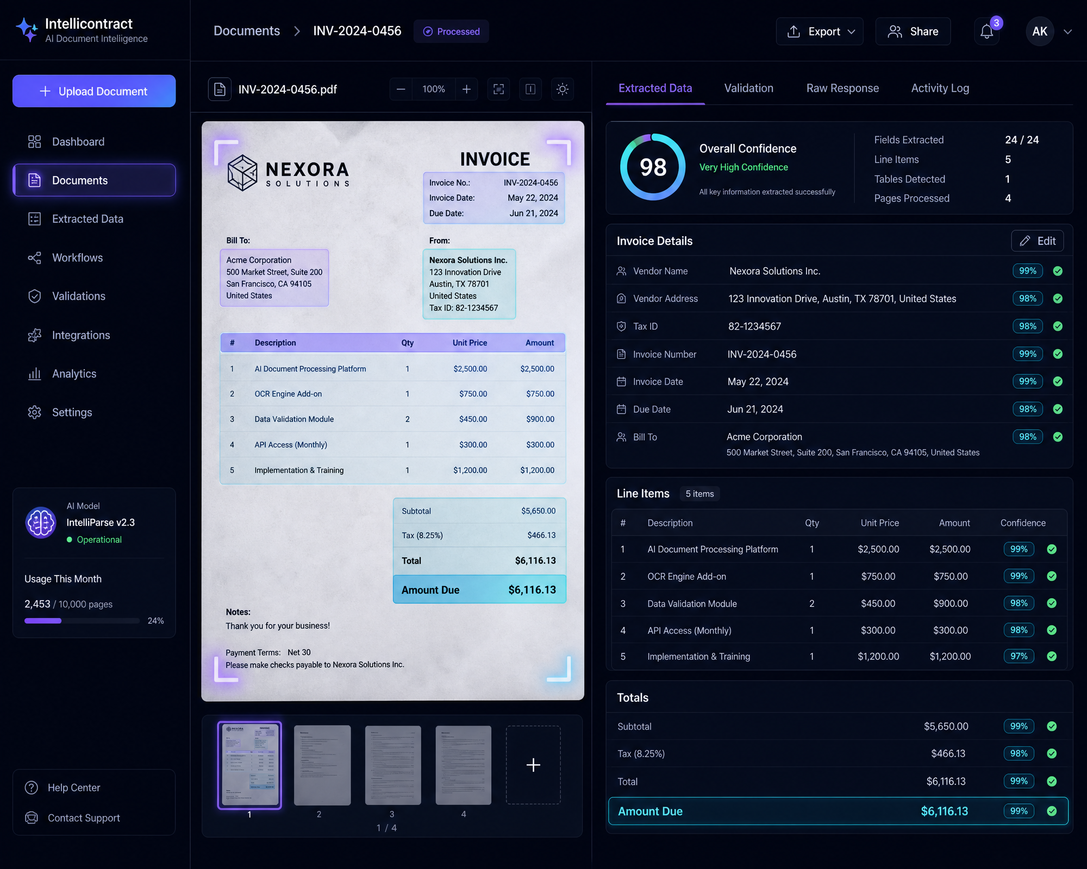1087x869 pixels.
Task: Click the Data Validation Module check icon
Action: (x=1052, y=603)
